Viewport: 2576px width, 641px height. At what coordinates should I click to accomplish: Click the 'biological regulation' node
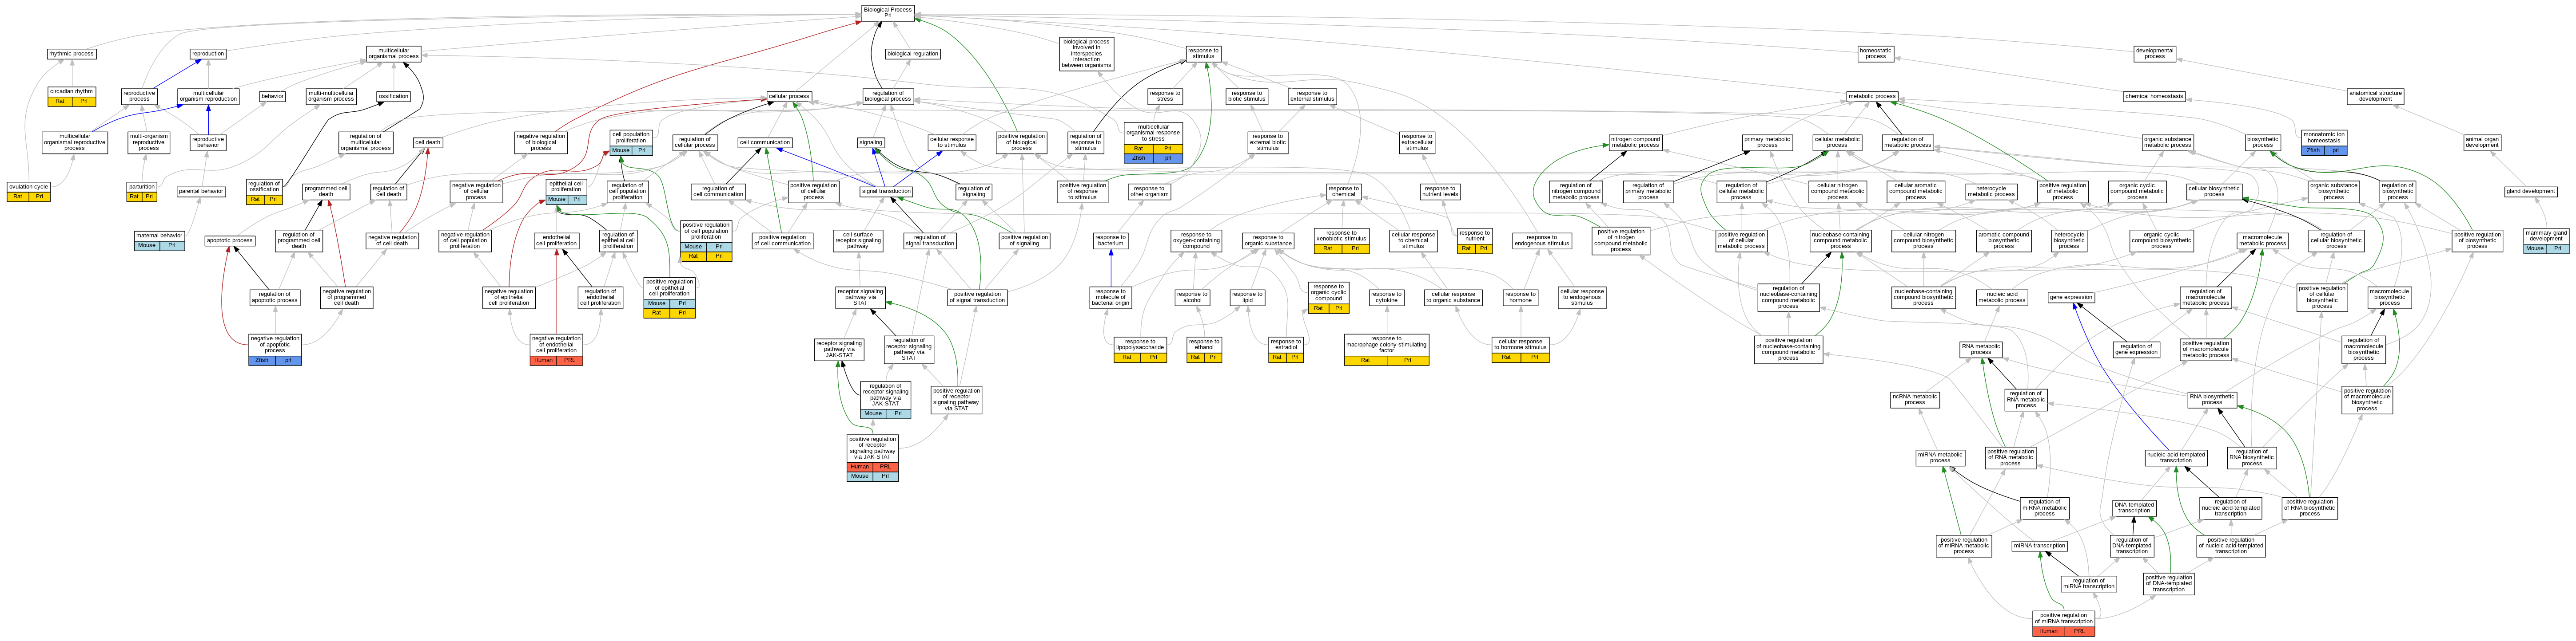[912, 54]
